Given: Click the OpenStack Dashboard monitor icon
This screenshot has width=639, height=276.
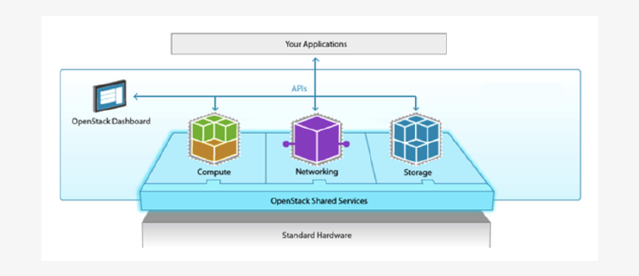Looking at the screenshot, I should (109, 96).
